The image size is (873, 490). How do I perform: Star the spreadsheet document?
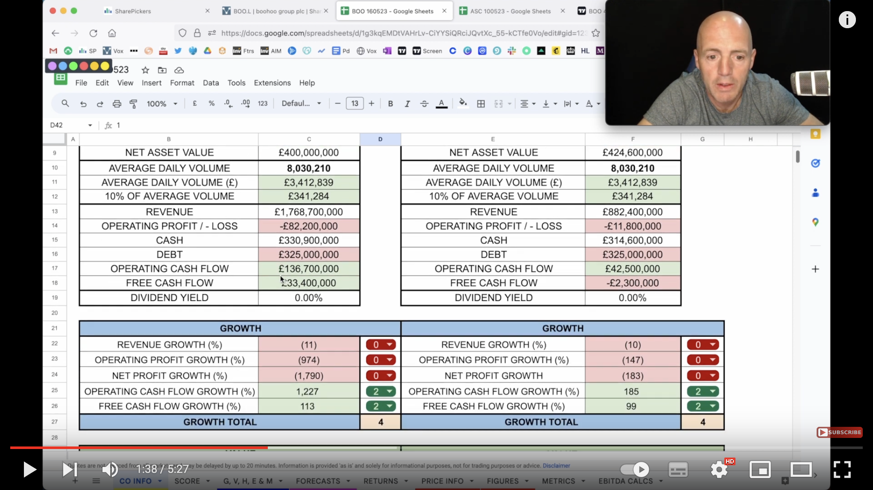coord(145,70)
